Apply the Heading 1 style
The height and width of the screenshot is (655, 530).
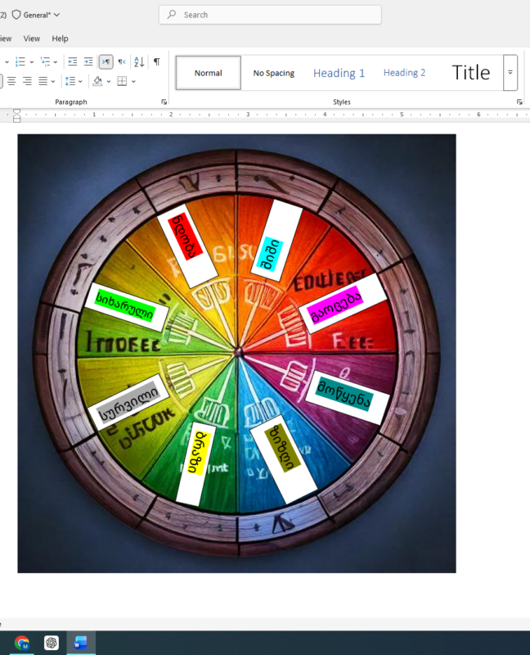[x=339, y=73]
